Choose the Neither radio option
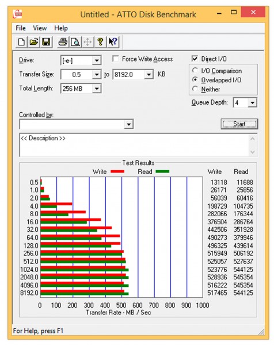The width and height of the screenshot is (274, 345). point(195,89)
